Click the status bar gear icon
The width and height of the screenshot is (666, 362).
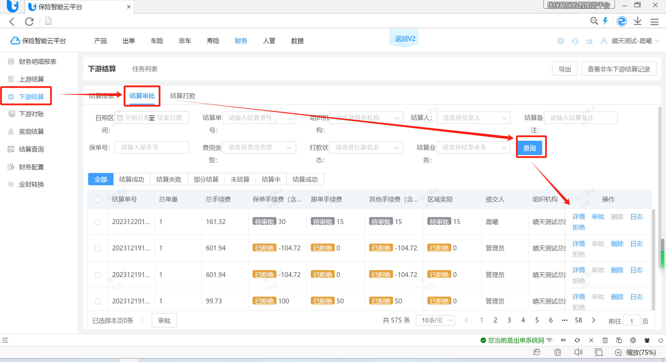pyautogui.click(x=633, y=340)
